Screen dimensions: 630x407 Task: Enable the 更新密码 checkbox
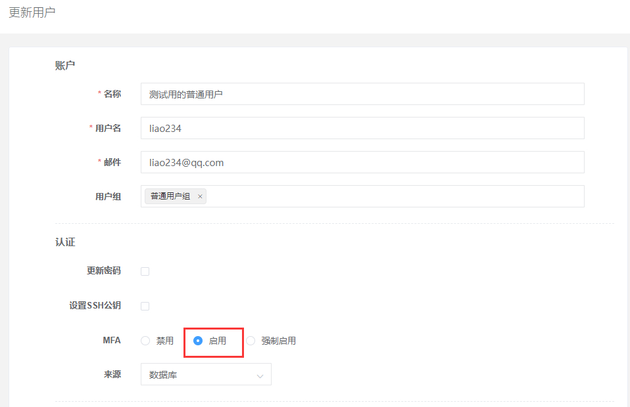[145, 271]
